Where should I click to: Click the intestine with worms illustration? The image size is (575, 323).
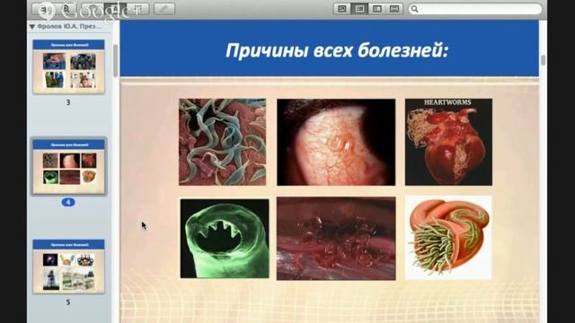click(448, 238)
